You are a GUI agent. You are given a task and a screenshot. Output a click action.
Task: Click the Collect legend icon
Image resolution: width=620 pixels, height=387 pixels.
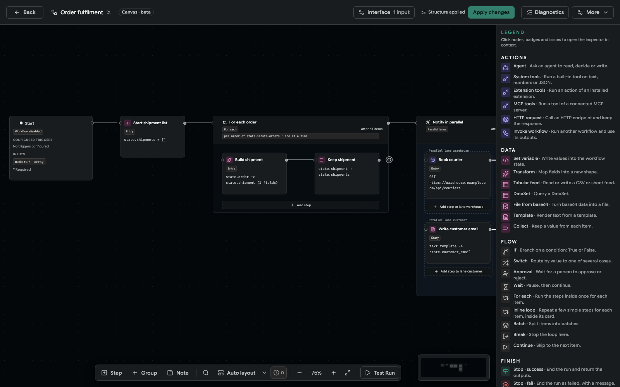click(506, 228)
